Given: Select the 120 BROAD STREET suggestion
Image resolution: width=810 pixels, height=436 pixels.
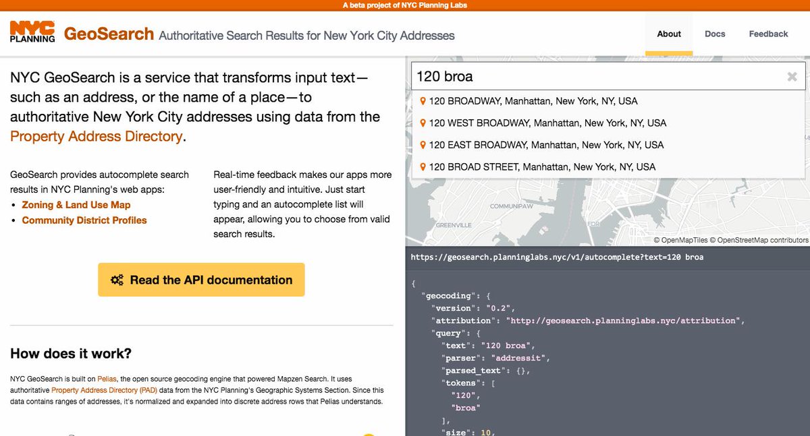Looking at the screenshot, I should click(608, 167).
